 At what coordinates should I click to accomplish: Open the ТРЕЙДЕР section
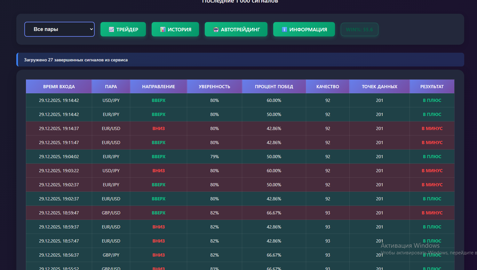[x=123, y=29]
